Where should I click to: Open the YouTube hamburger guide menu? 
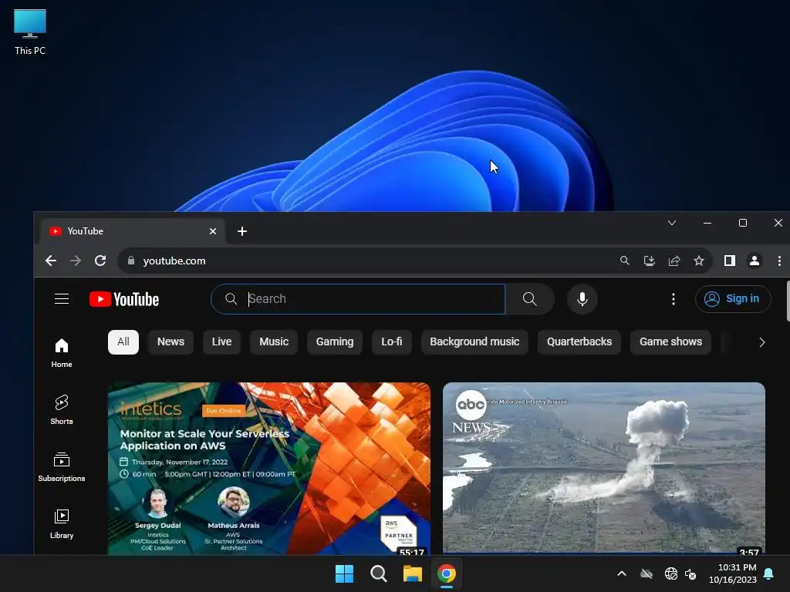tap(62, 299)
